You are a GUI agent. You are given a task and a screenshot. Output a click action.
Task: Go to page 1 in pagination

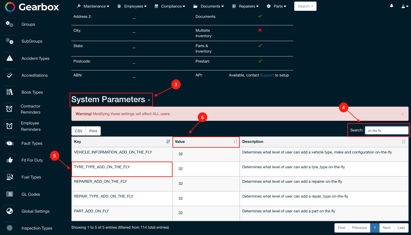click(x=375, y=228)
